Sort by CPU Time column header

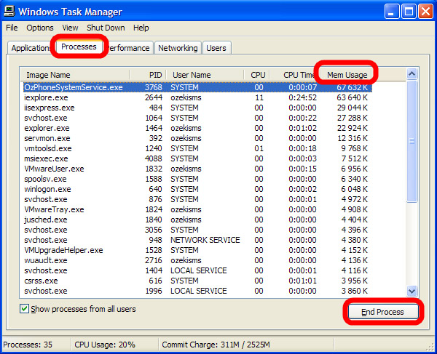tap(296, 75)
